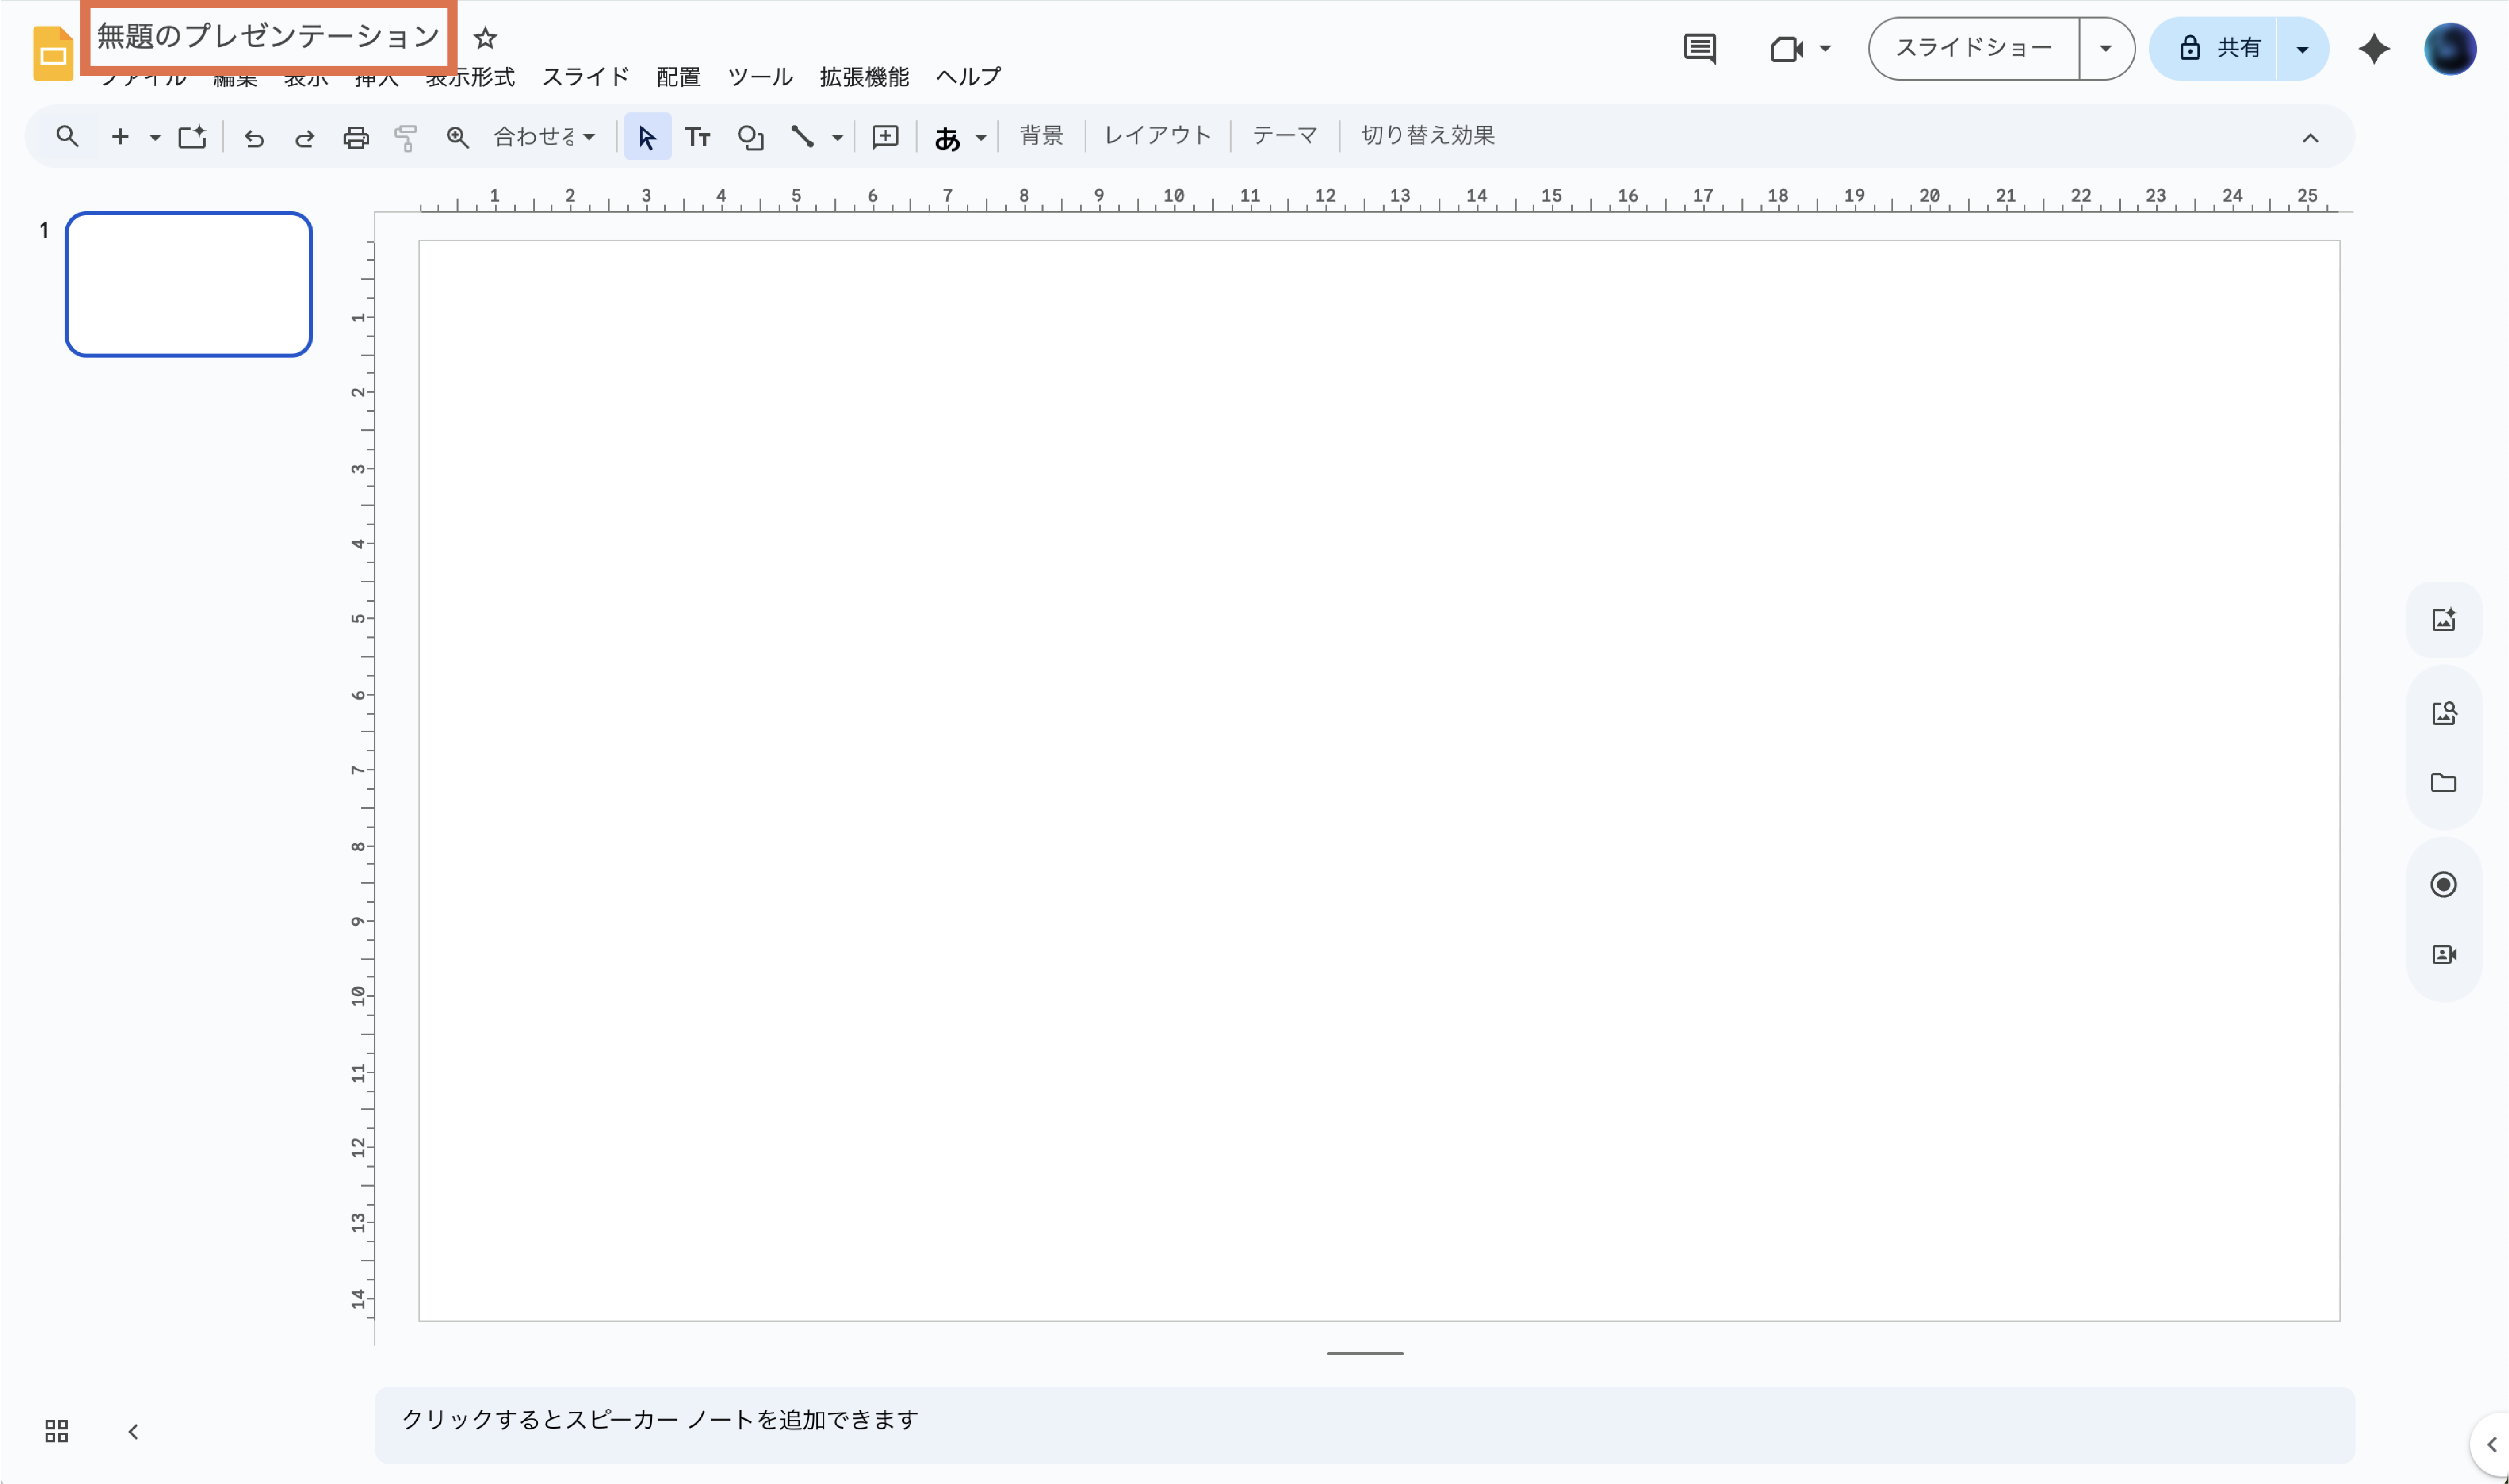
Task: Open comment history icon at top
Action: [x=1700, y=48]
